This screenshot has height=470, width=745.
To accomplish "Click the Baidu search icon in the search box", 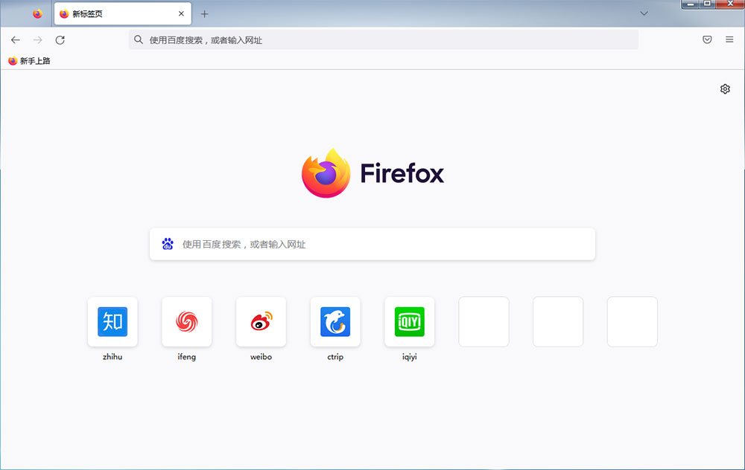I will [x=167, y=244].
